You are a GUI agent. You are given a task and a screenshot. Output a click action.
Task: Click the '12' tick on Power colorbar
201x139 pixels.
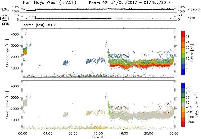pyautogui.click(x=187, y=59)
